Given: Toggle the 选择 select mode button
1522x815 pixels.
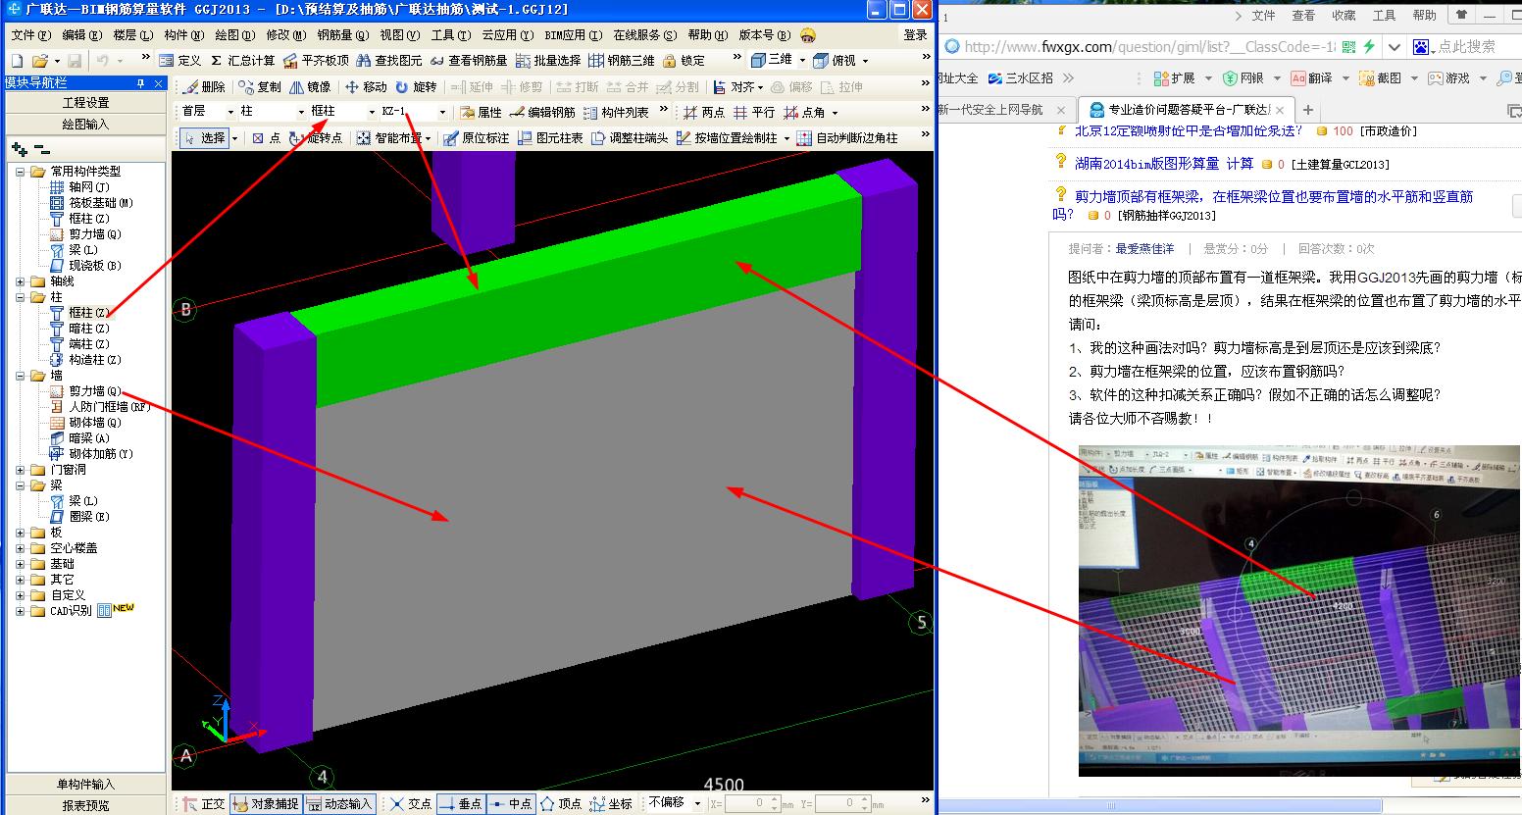Looking at the screenshot, I should (204, 138).
